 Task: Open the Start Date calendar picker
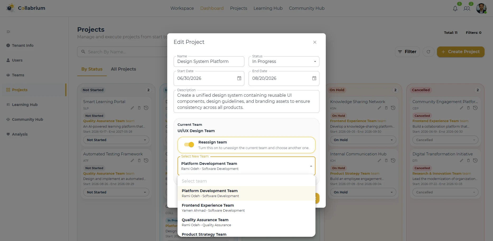(239, 78)
